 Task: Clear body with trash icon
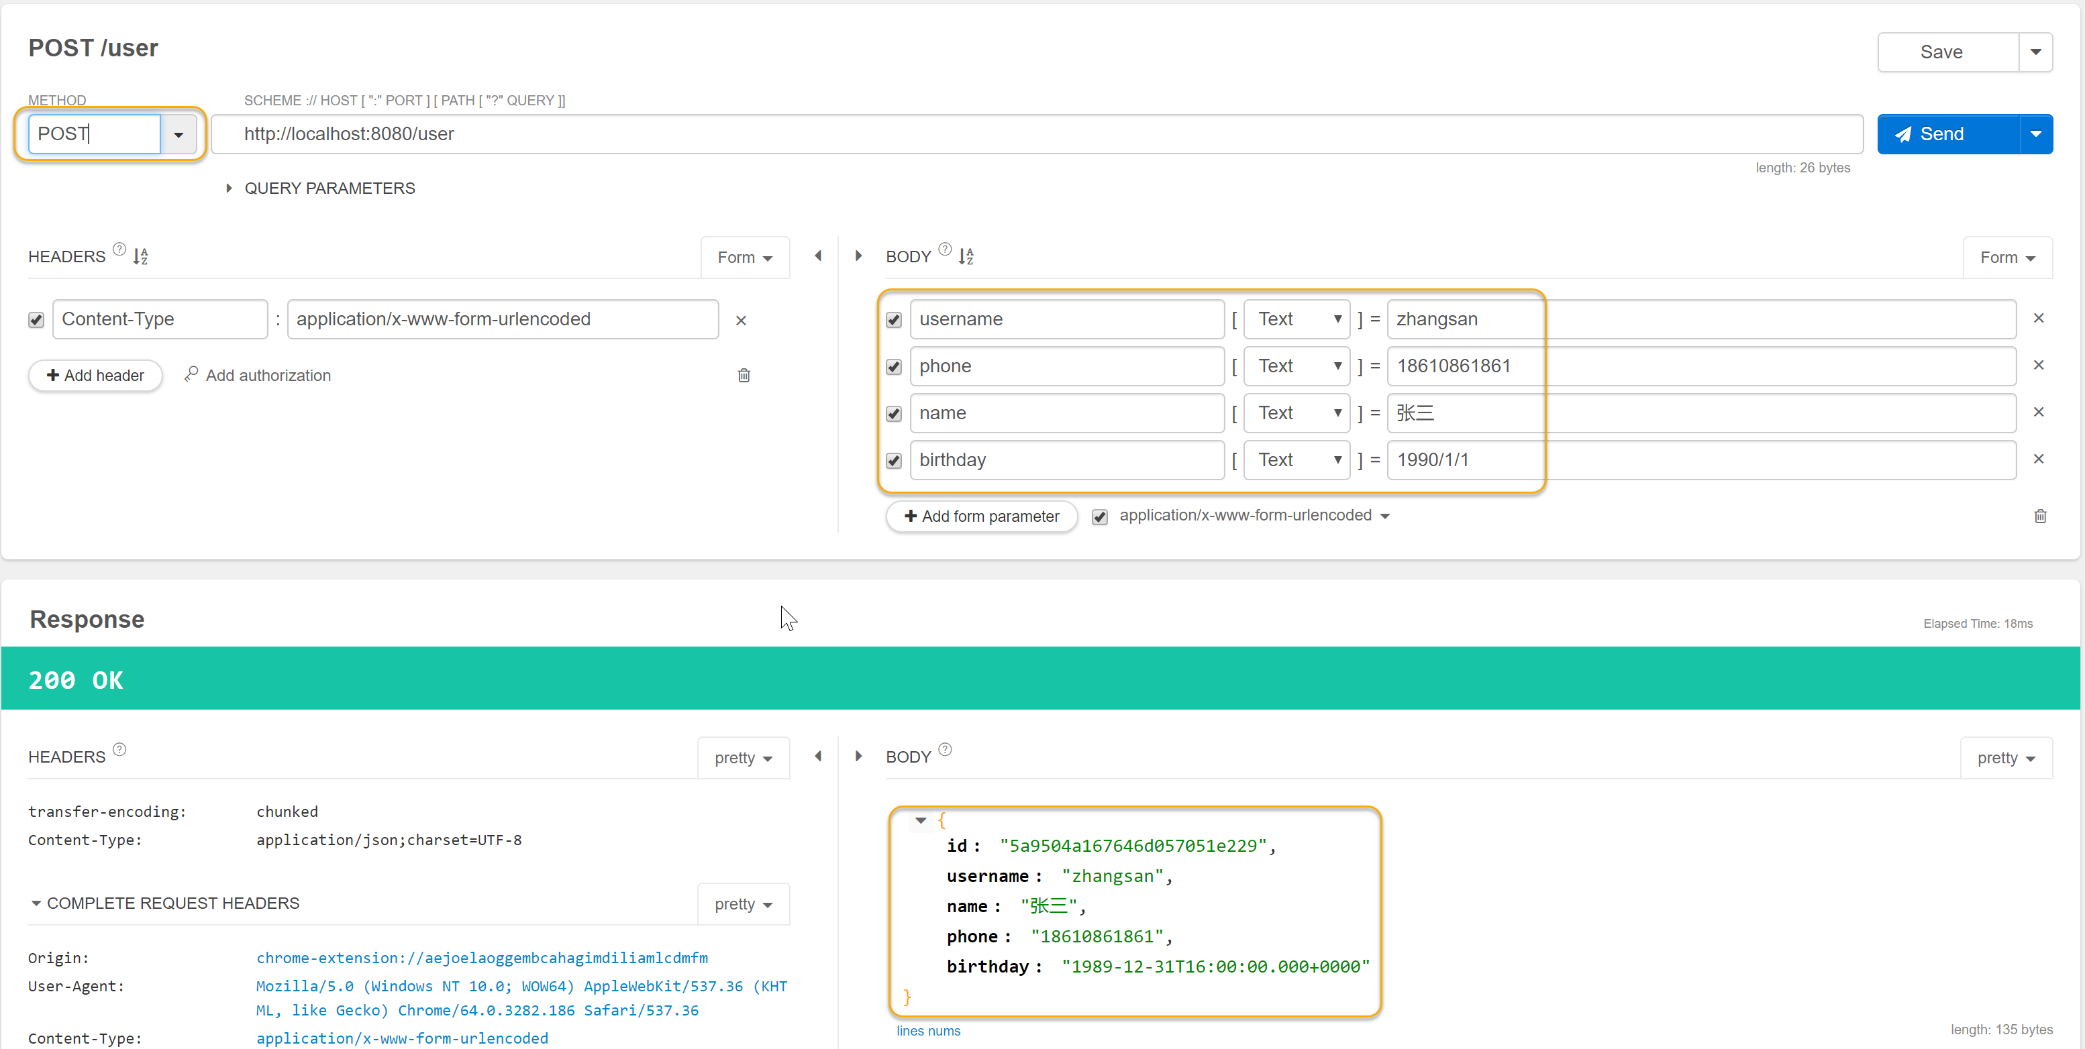(2041, 516)
